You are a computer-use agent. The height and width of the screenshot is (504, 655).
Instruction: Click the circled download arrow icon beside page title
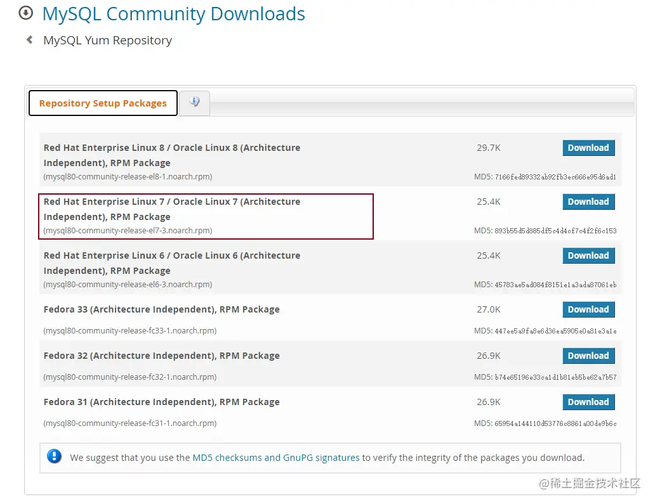click(25, 13)
